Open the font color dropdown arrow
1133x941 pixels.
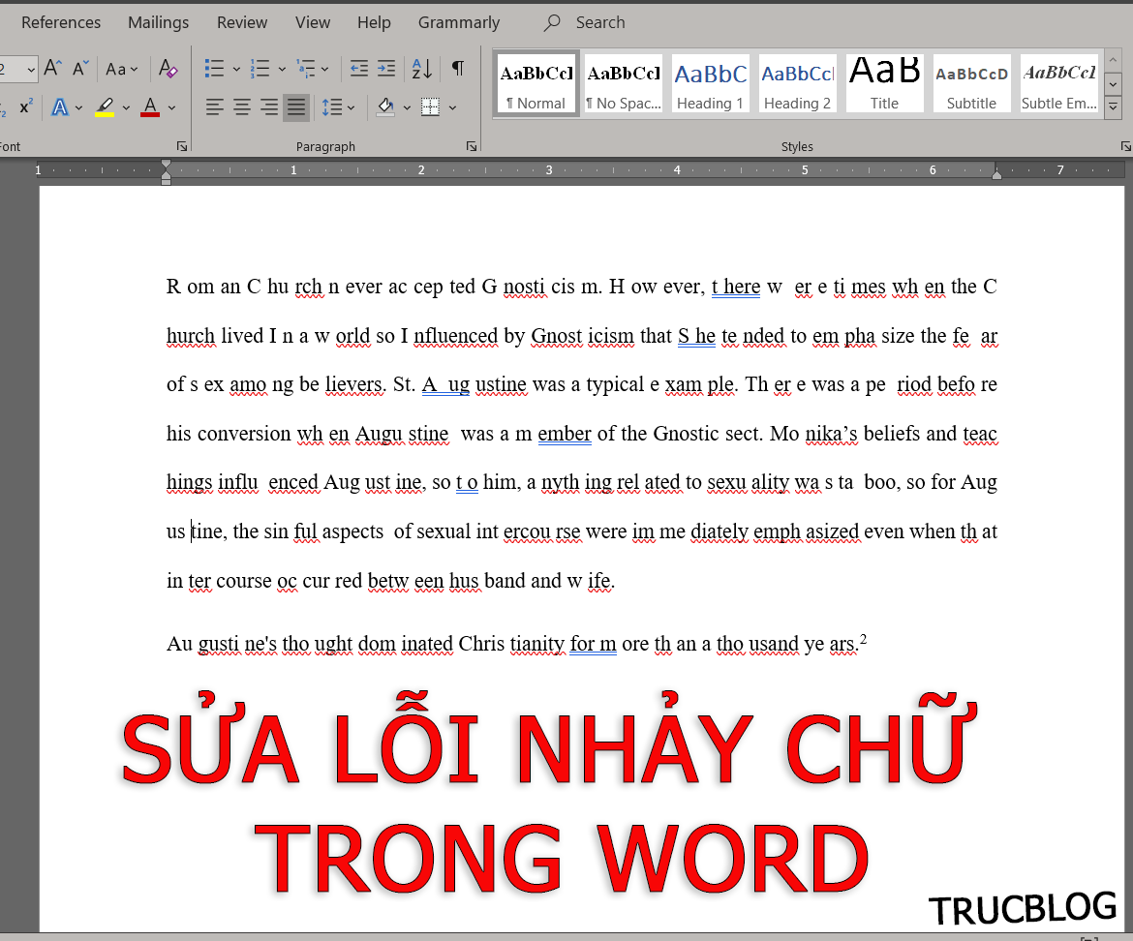171,107
